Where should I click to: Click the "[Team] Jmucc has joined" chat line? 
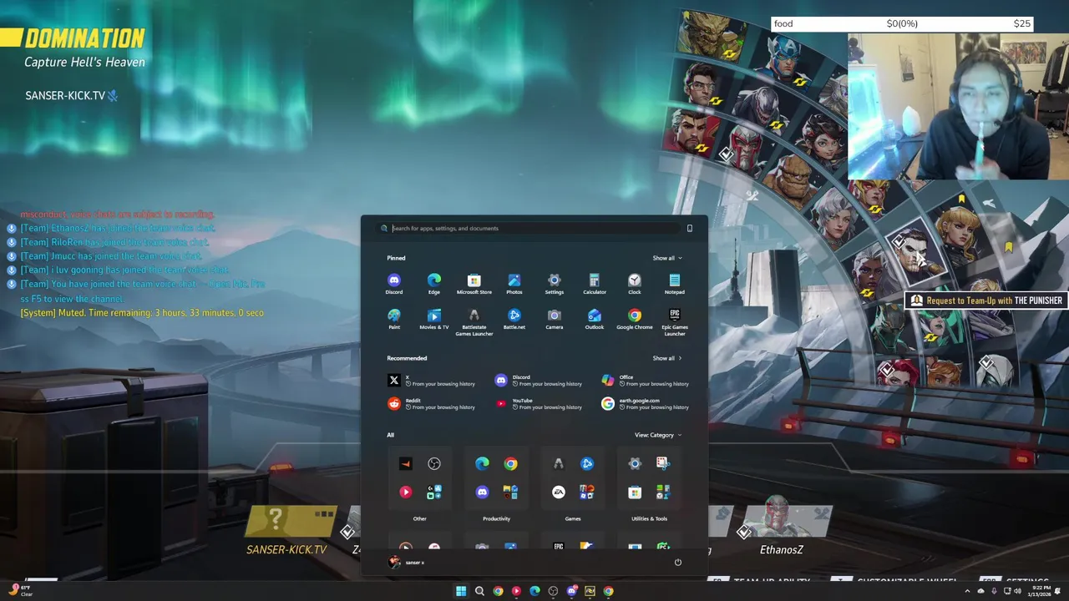pyautogui.click(x=111, y=256)
